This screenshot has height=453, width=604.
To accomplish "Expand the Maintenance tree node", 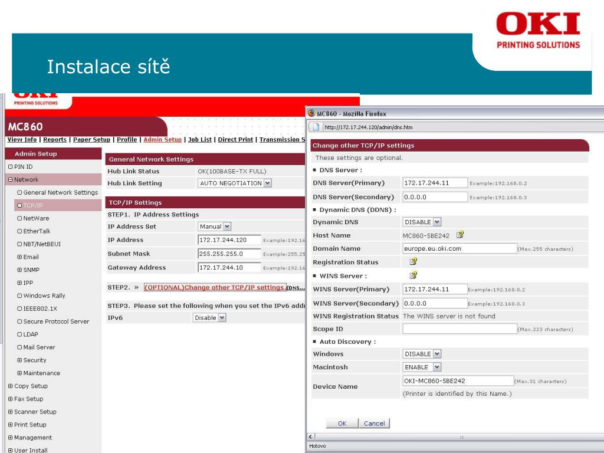I will [x=19, y=373].
